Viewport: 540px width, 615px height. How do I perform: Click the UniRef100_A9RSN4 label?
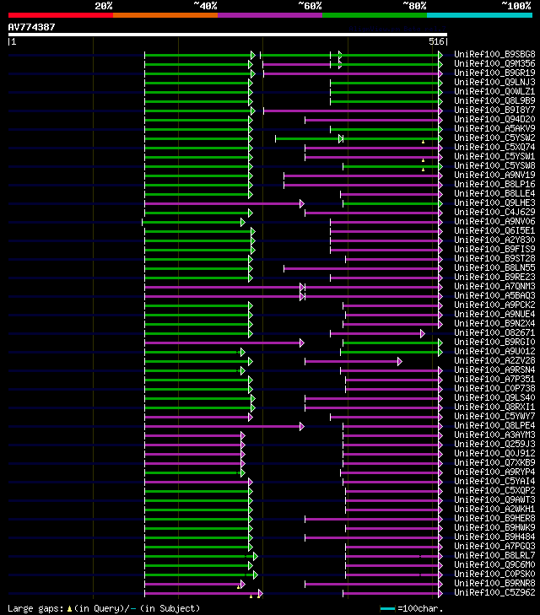click(x=494, y=370)
